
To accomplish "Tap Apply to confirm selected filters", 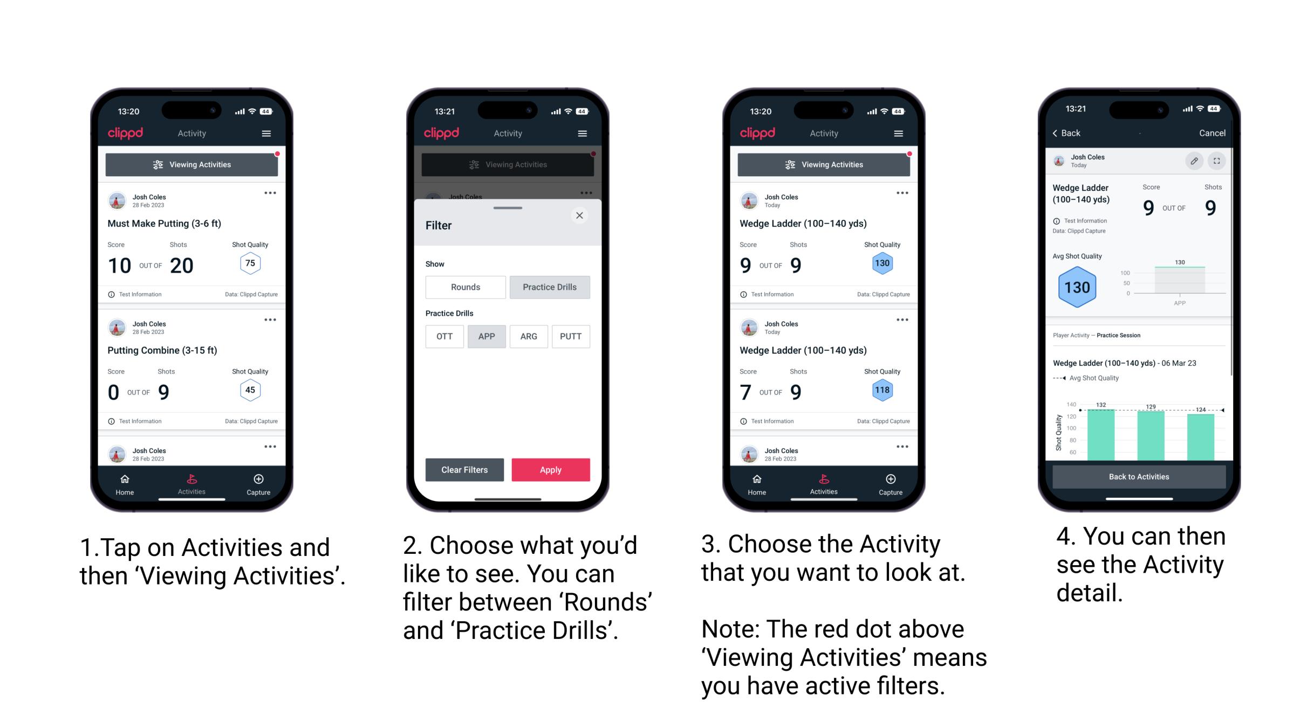I will tap(551, 469).
